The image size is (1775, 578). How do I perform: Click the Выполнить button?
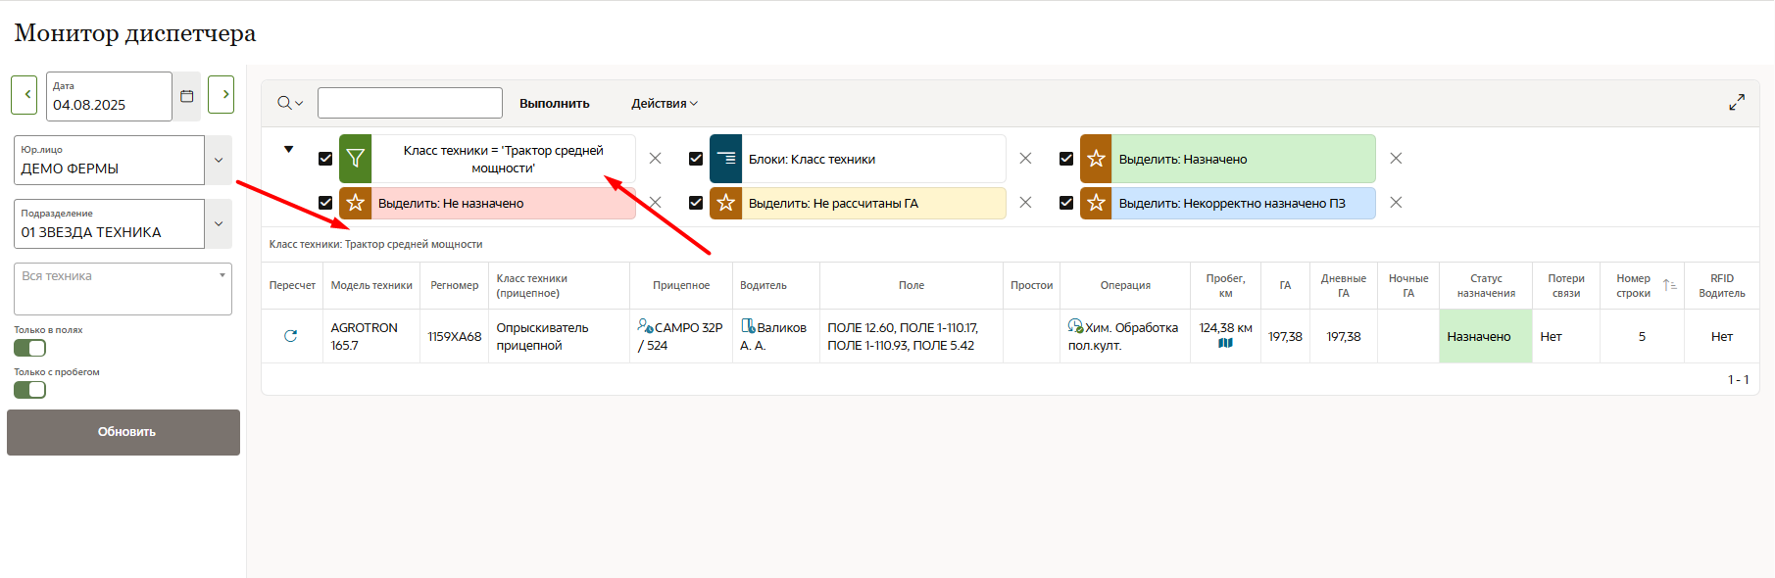click(554, 104)
